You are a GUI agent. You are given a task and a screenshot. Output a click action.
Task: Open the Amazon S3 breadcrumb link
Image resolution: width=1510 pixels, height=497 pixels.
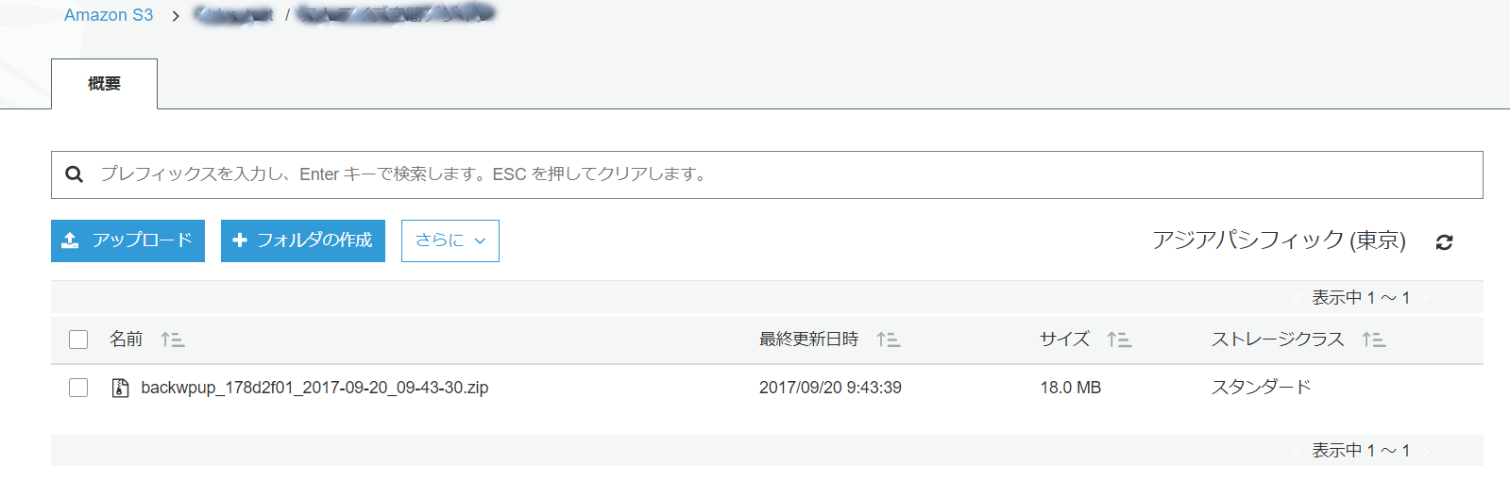(x=109, y=15)
